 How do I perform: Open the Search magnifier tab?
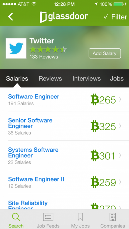[x=16, y=217]
